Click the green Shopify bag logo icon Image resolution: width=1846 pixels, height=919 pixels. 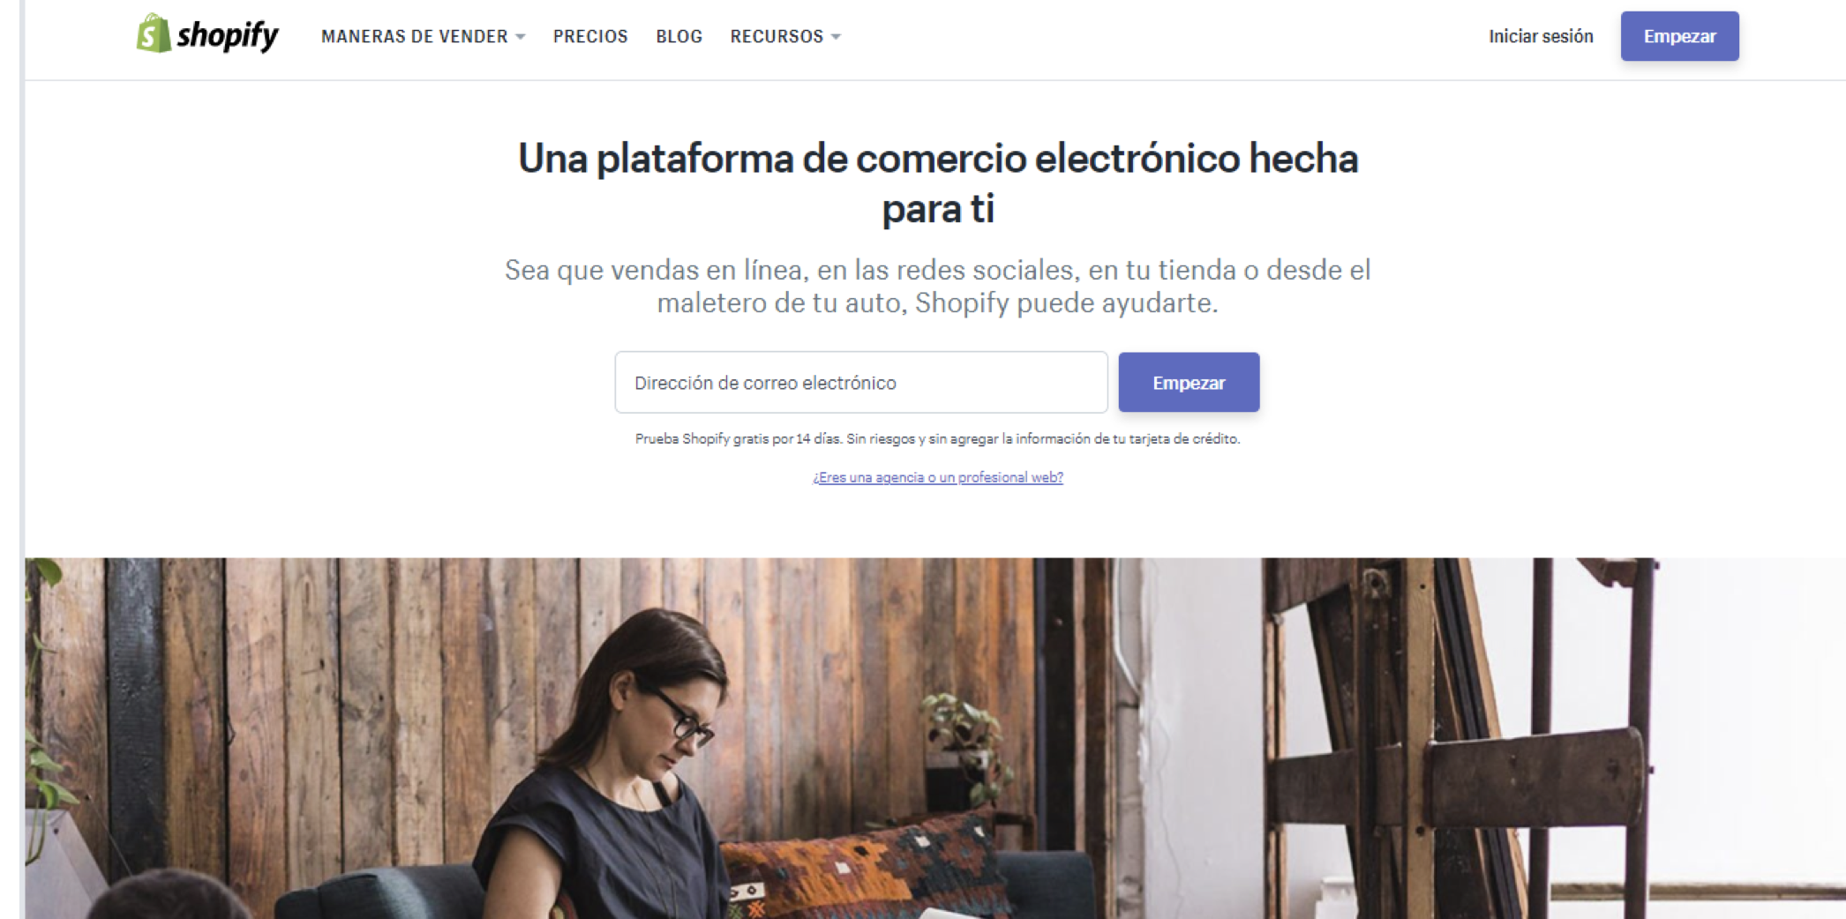(x=154, y=34)
